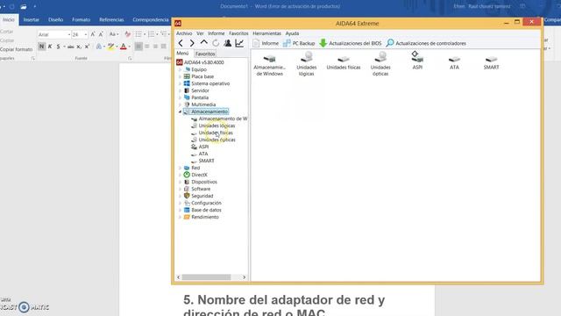Go forward with AIDA64 forward arrow

(x=192, y=43)
